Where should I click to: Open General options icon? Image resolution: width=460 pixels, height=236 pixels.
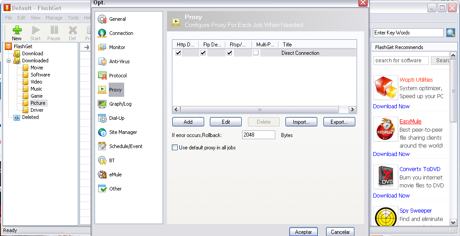[102, 19]
